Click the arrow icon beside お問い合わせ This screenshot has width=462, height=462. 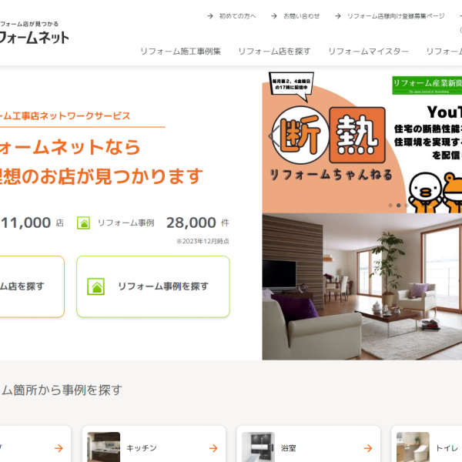274,16
